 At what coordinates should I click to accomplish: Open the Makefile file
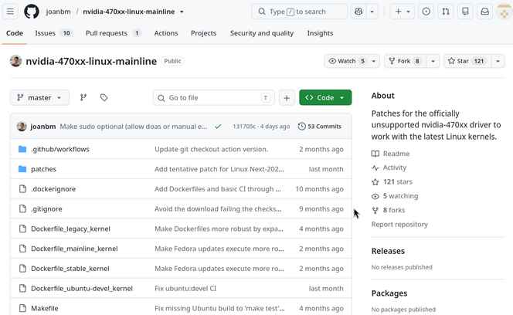(45, 308)
